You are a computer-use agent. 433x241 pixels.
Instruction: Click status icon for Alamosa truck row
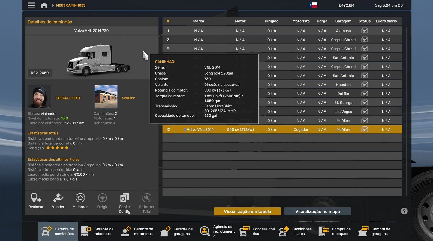pyautogui.click(x=364, y=31)
